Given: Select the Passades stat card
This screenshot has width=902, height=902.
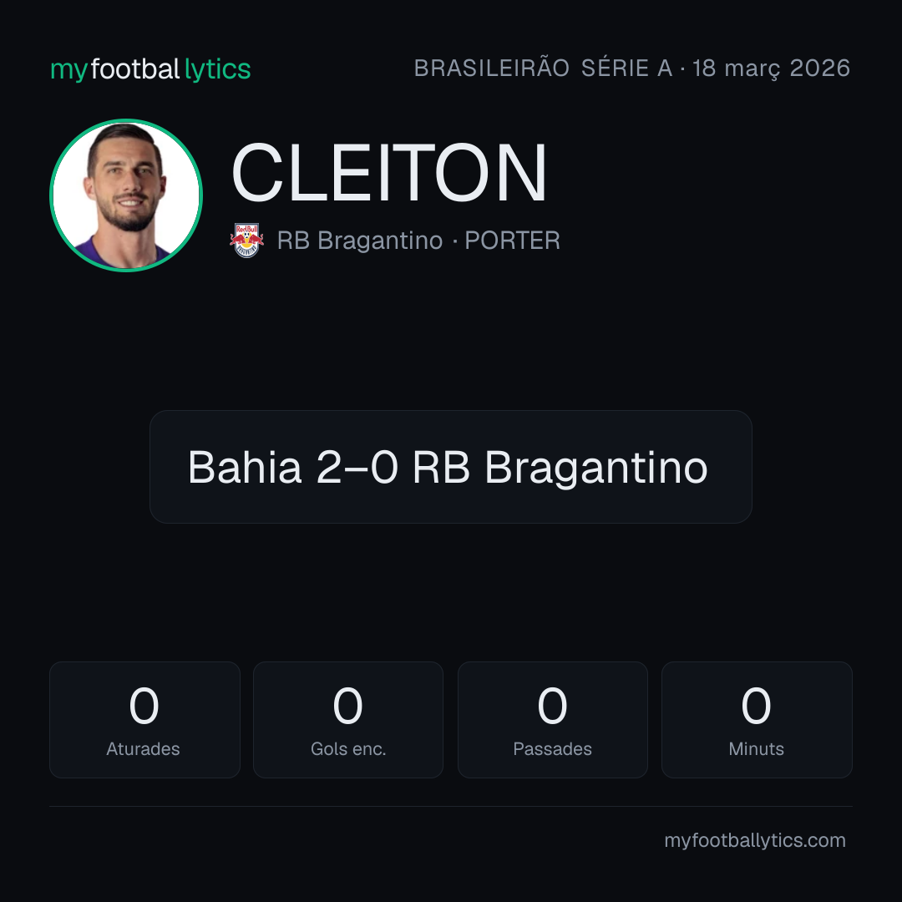Looking at the screenshot, I should pos(552,720).
